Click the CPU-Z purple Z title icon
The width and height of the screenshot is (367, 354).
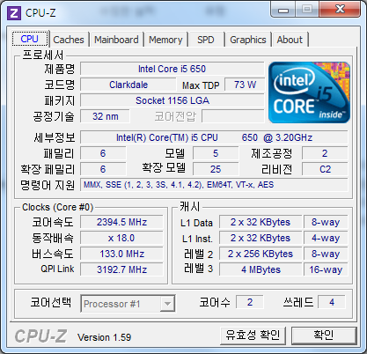14,13
